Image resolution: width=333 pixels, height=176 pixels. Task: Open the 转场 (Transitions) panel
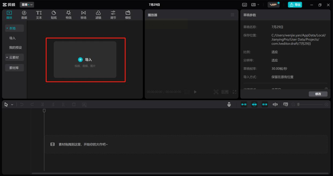coord(83,15)
